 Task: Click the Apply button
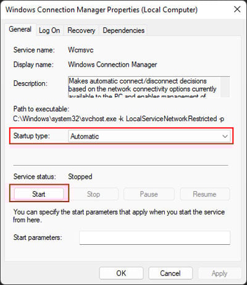[x=219, y=273]
